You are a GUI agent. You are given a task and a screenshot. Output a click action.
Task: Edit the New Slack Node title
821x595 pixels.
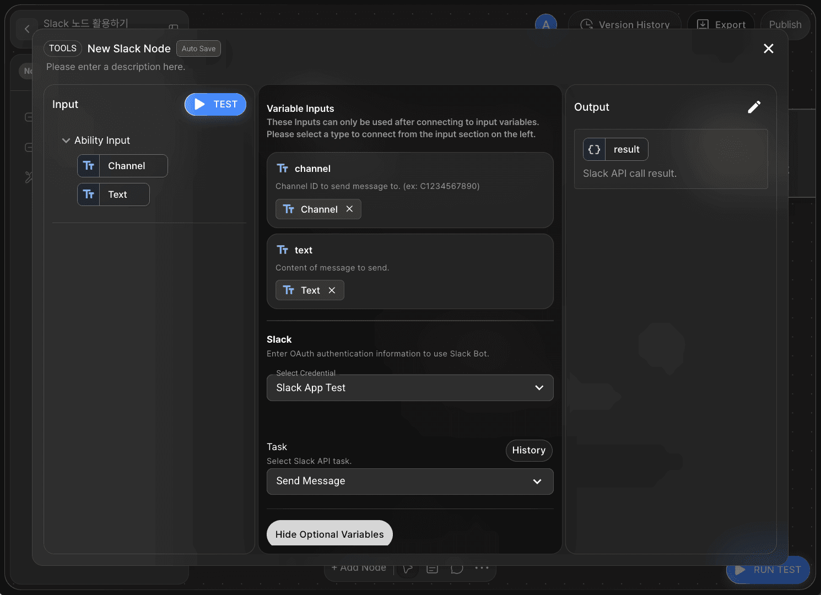pos(129,48)
